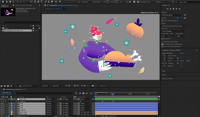Open the Play From dropdown
This screenshot has height=117, width=200.
tap(174, 31)
